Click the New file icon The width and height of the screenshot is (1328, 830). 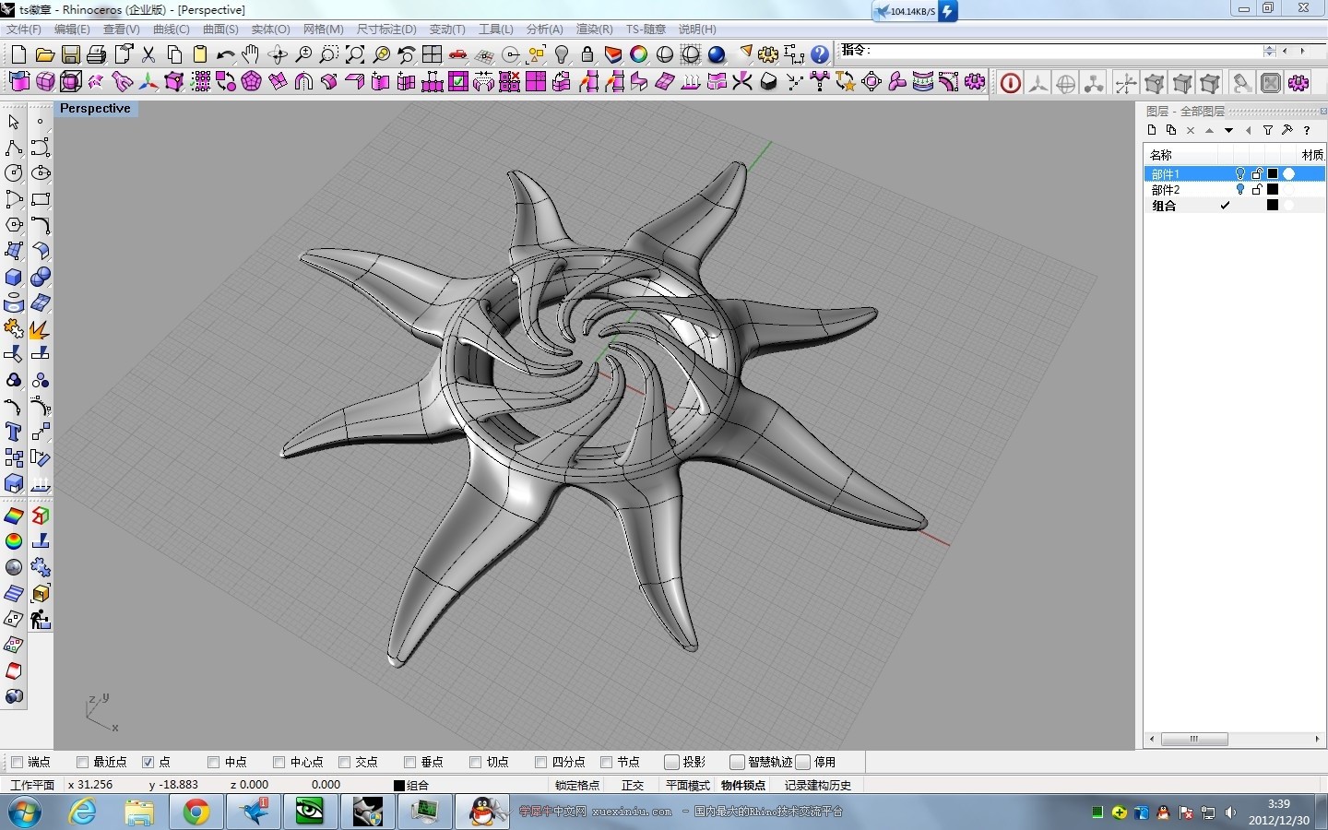click(x=18, y=54)
